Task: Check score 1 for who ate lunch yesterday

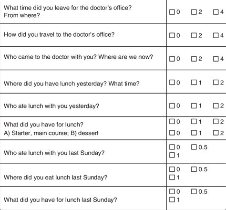Action: 194,106
